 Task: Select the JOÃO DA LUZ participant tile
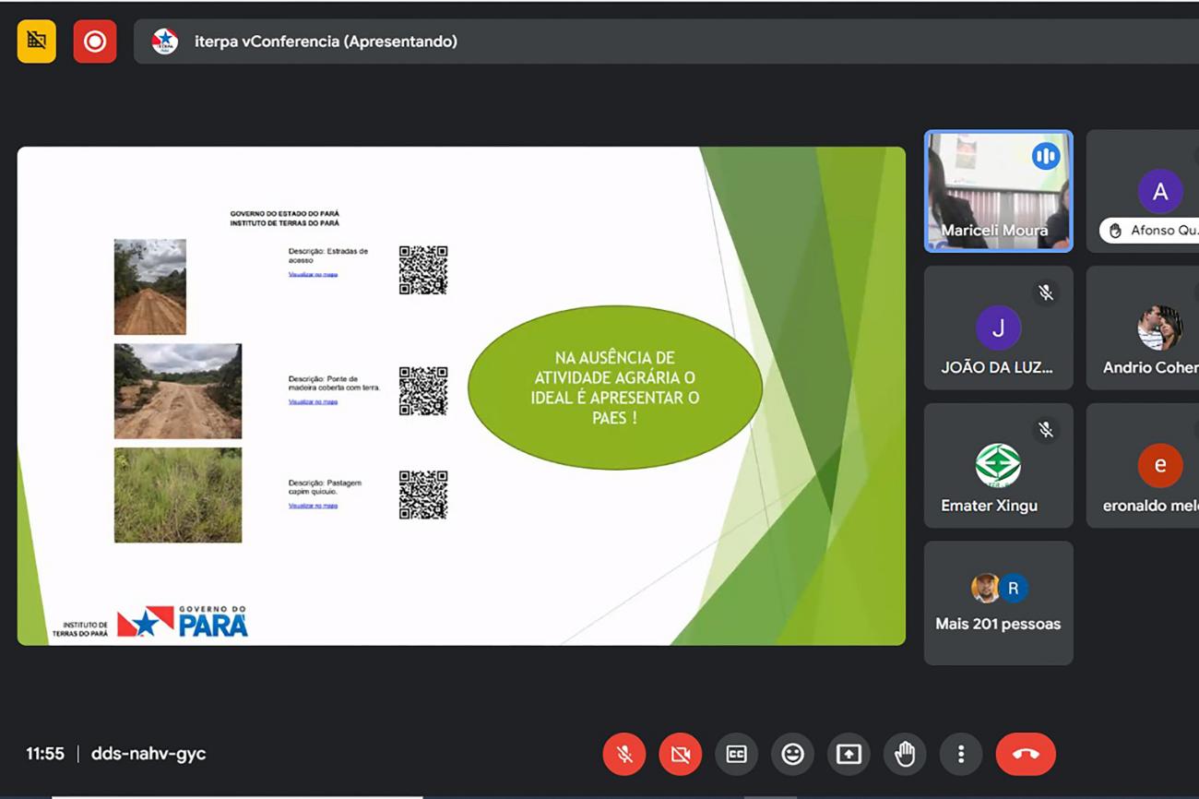998,328
